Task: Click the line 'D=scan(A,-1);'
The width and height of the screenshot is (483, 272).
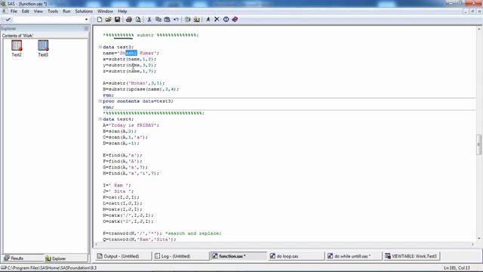Action: pyautogui.click(x=121, y=144)
